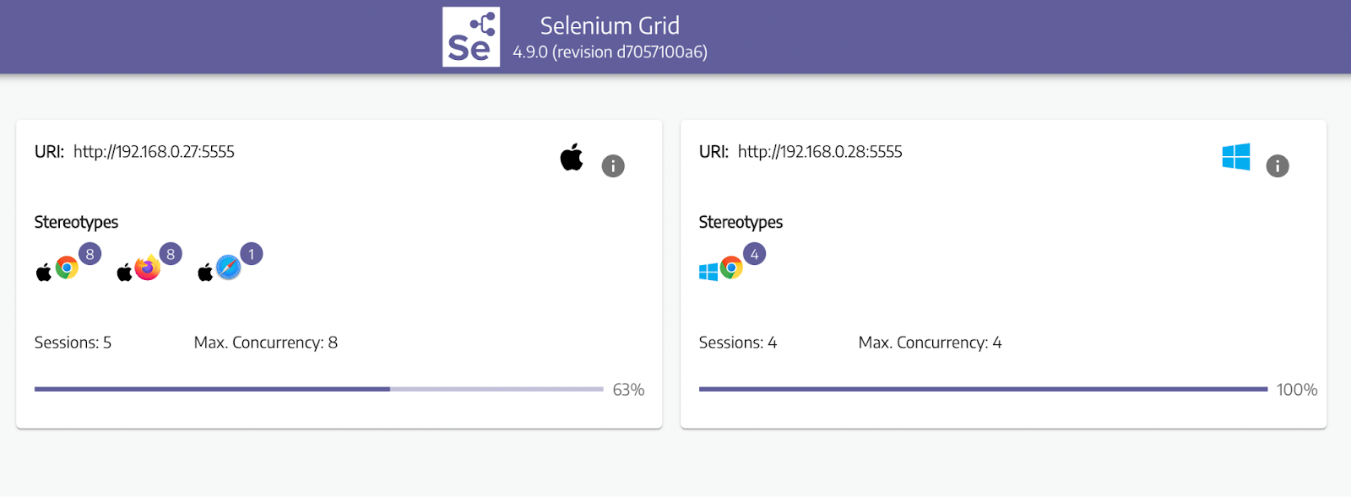Click the Safari count badge showing 1
The width and height of the screenshot is (1351, 497).
tap(252, 254)
